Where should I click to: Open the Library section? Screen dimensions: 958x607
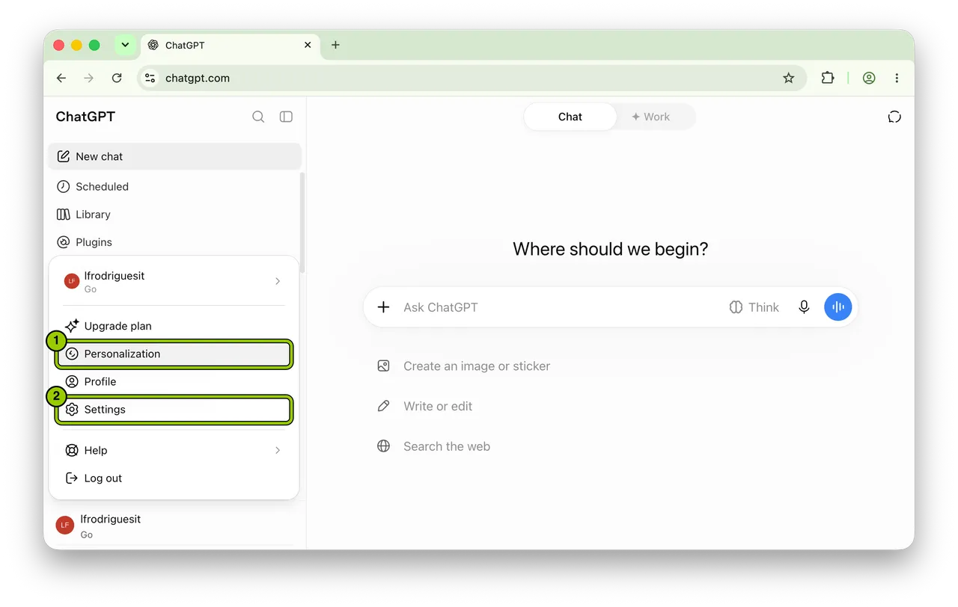coord(174,215)
